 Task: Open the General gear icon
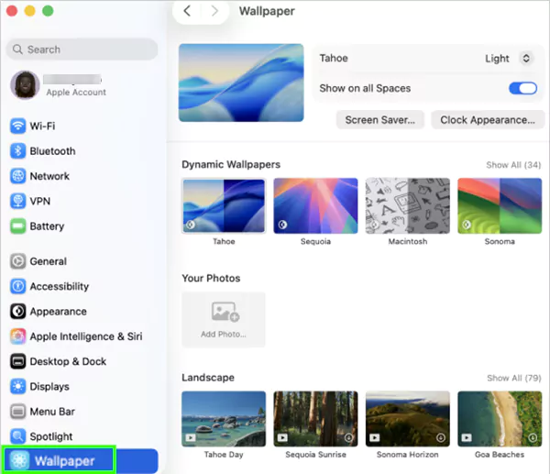[x=17, y=261]
